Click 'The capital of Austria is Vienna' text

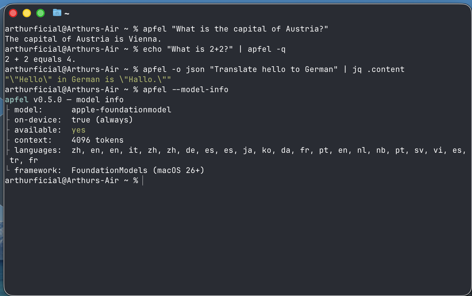coord(83,39)
